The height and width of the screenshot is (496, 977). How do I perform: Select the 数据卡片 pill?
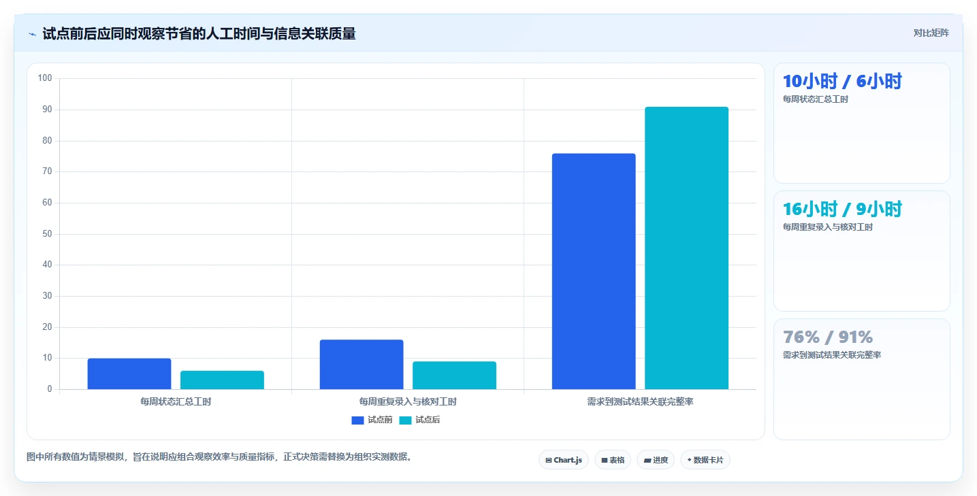click(x=705, y=460)
